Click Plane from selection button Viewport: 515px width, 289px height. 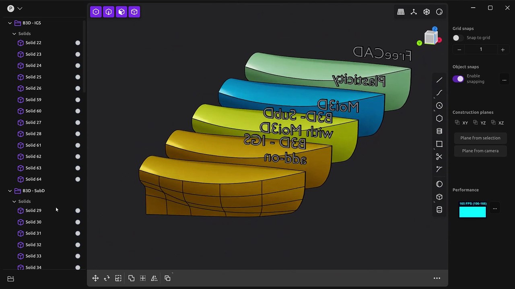click(480, 138)
